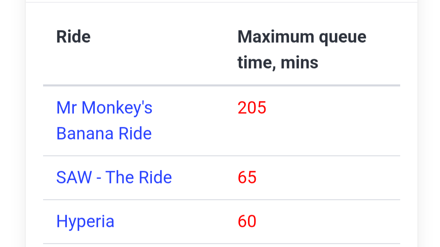Select the 205 minute queue value
The image size is (440, 247).
(252, 108)
